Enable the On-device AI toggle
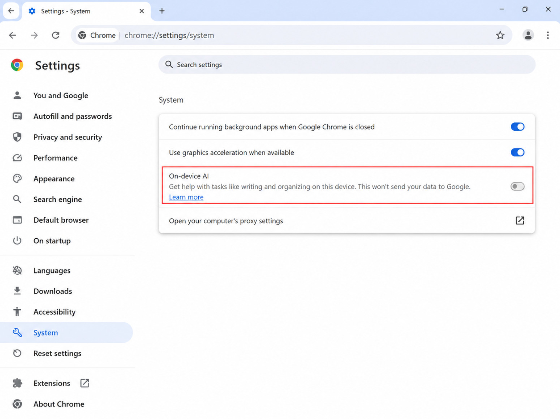Screen dimensions: 560x419 (x=517, y=186)
